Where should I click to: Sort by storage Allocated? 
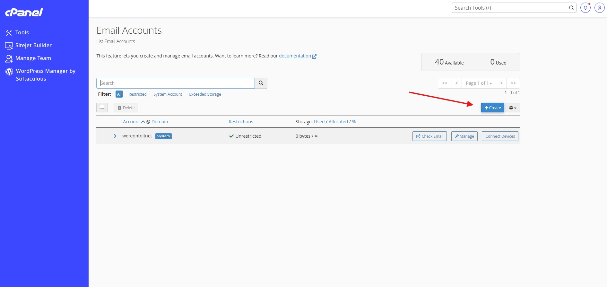point(338,122)
